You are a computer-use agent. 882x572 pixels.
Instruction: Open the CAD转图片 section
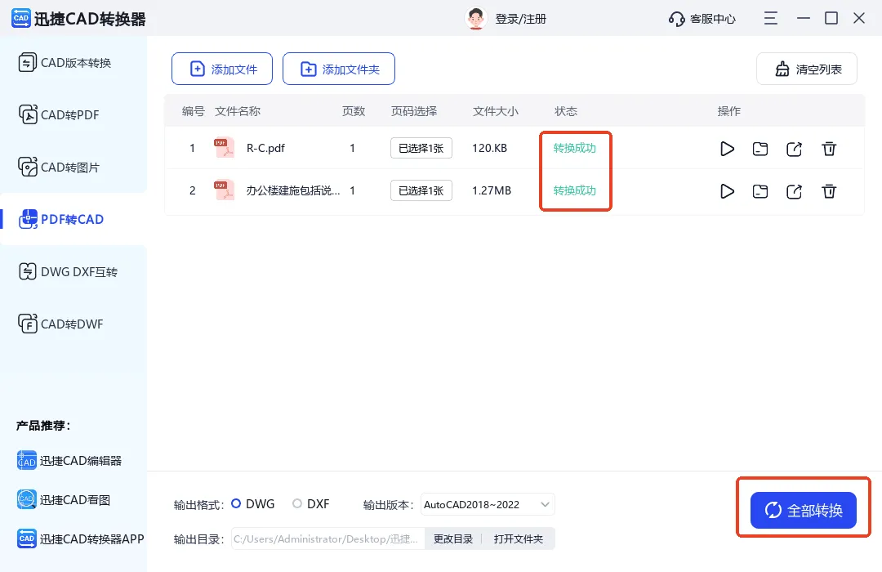(x=59, y=168)
